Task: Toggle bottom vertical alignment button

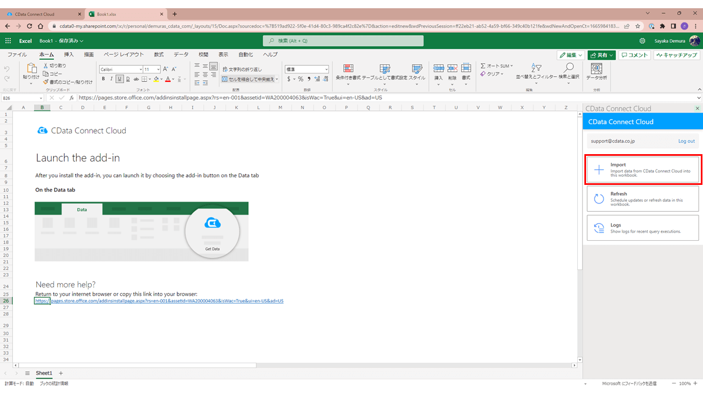Action: pyautogui.click(x=214, y=66)
